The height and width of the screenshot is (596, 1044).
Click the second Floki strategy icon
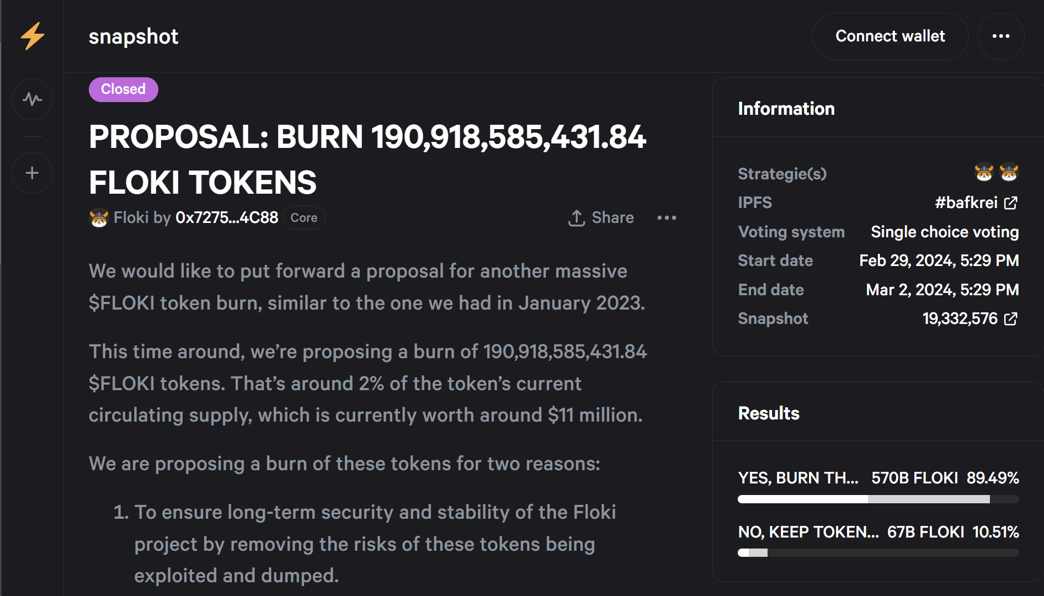1009,173
